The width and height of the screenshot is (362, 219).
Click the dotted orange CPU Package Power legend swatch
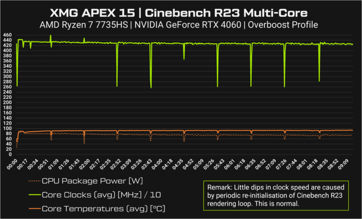34,181
